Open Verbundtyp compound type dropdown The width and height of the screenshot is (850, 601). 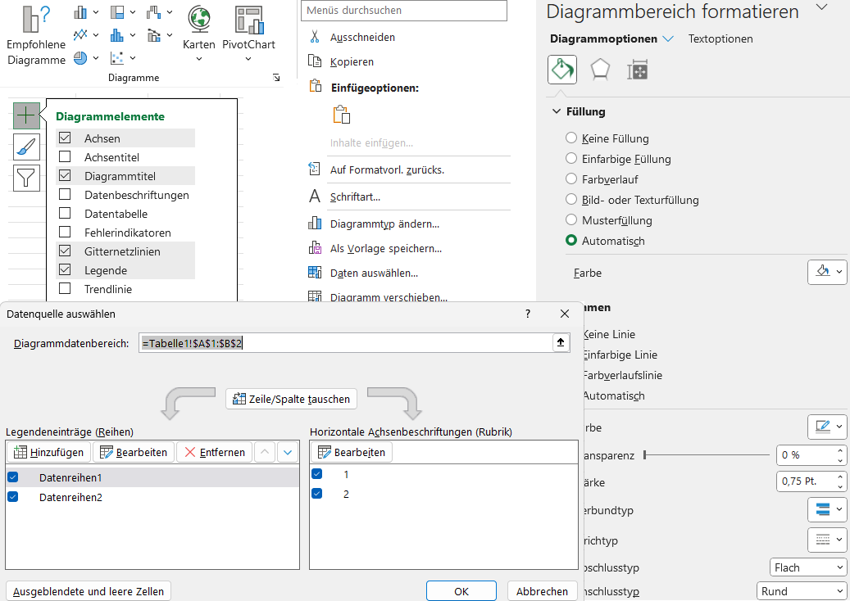(x=827, y=509)
